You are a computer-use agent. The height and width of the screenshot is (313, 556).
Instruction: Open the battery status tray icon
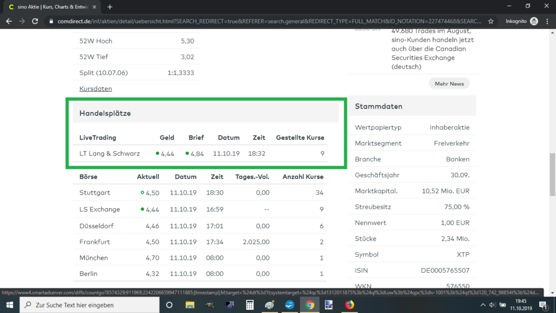[x=502, y=305]
